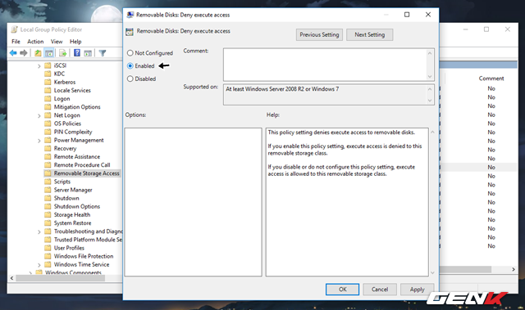Select the Shutdown tree item

tap(66, 198)
